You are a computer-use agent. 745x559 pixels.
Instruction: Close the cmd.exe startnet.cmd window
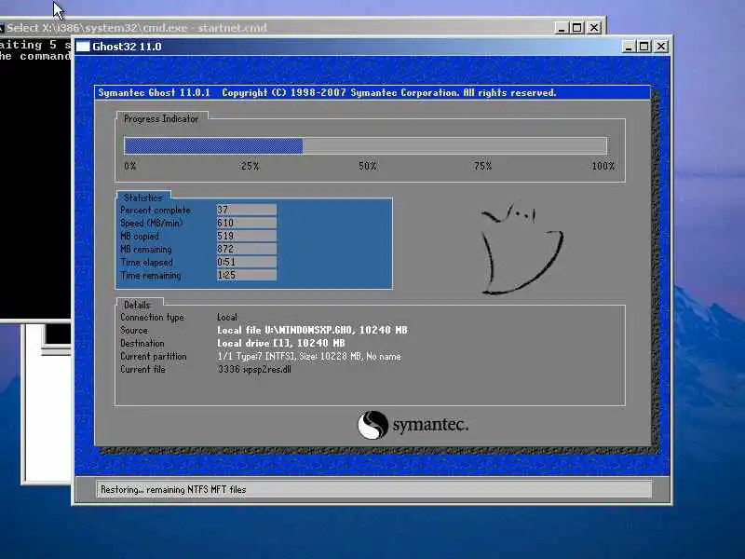[594, 28]
